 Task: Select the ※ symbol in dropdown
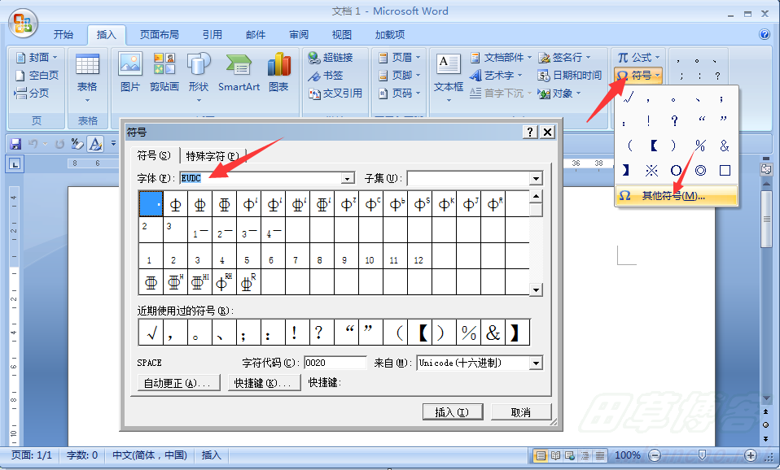click(x=651, y=171)
